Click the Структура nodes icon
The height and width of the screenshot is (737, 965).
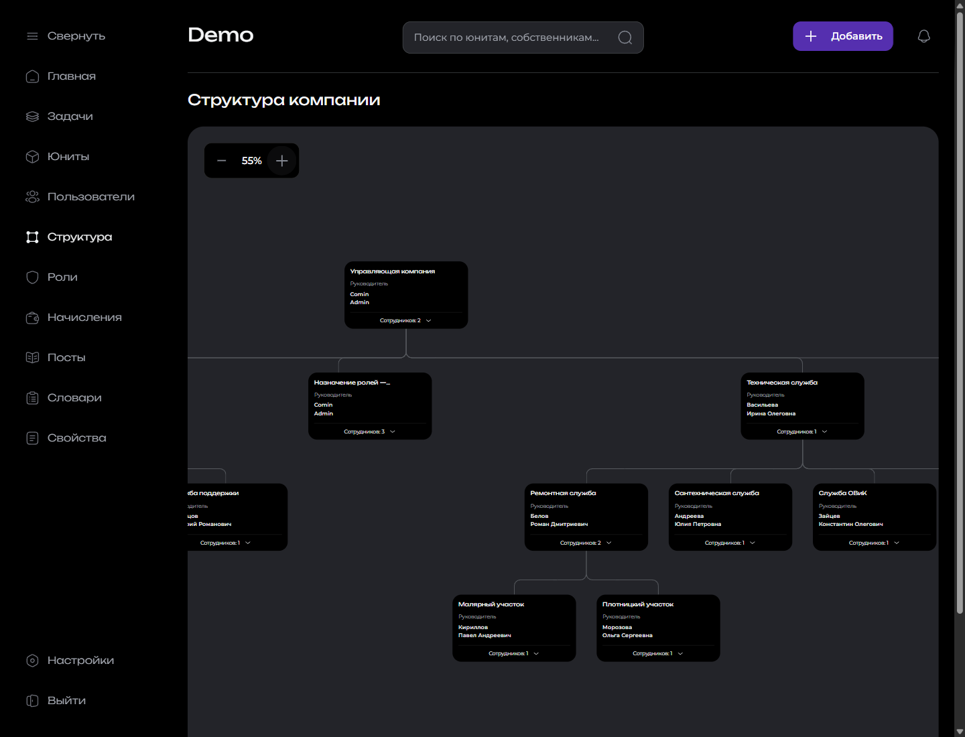32,237
